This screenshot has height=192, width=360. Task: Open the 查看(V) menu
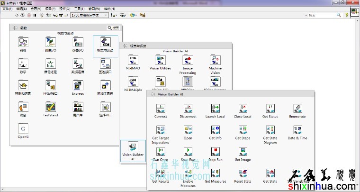pyautogui.click(x=36, y=9)
